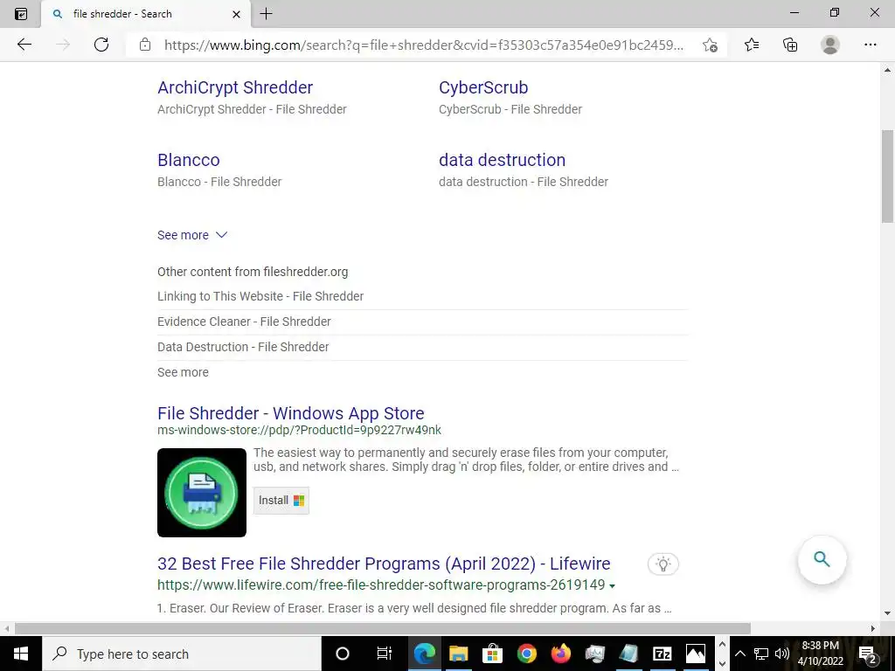Close the file shredder search tab
Screen dimensions: 895x671
click(x=236, y=14)
